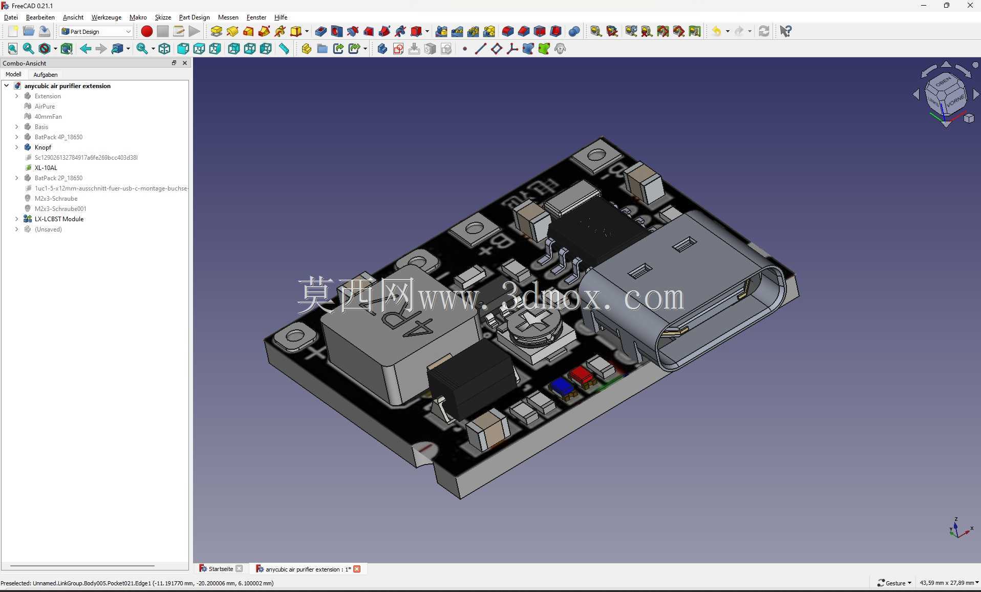Viewport: 981px width, 592px height.
Task: Click the Mirrored pattern icon
Action: 441,31
